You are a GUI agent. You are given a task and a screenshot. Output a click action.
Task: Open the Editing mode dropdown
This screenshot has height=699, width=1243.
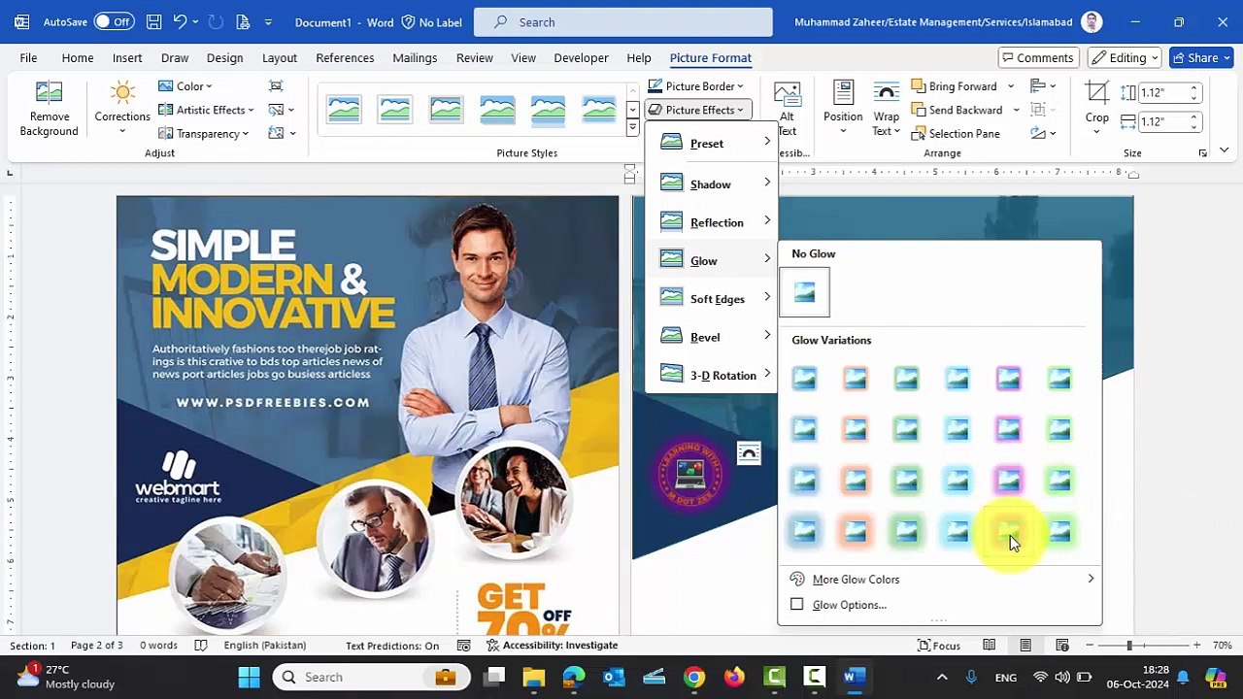[1125, 57]
